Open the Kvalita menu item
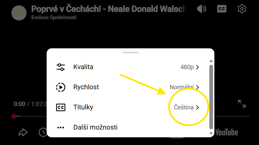 (x=128, y=67)
